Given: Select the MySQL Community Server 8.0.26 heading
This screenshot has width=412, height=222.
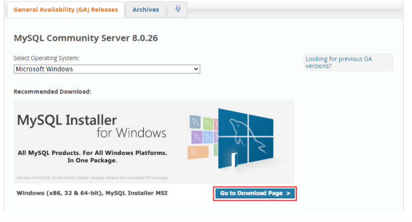Looking at the screenshot, I should click(86, 38).
